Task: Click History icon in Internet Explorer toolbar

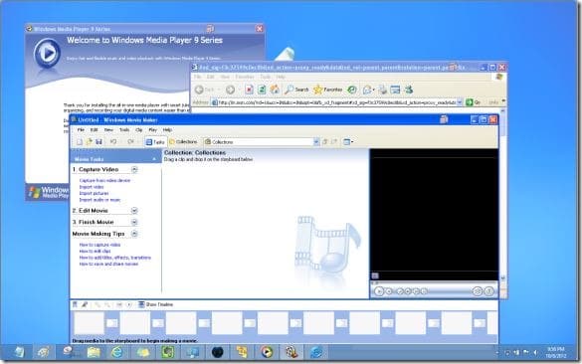Action: click(351, 90)
